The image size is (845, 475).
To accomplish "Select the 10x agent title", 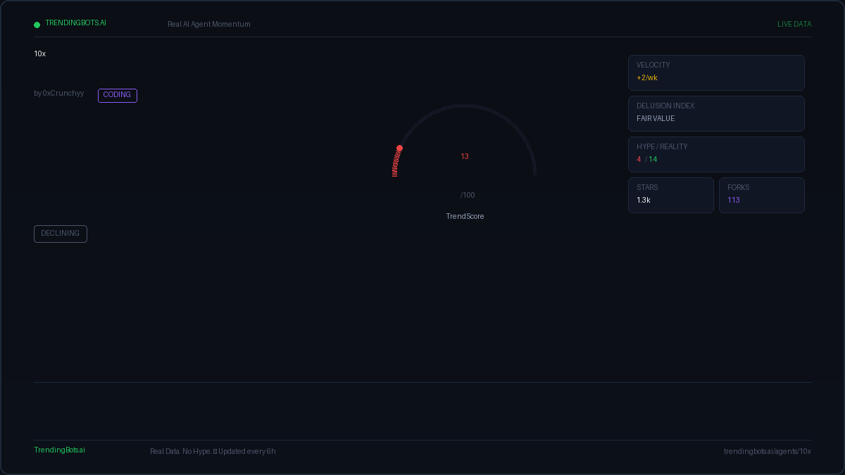I will [x=40, y=53].
